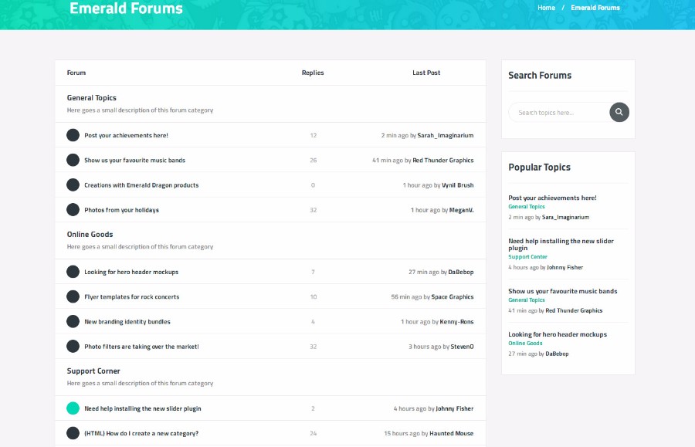Screen dimensions: 695x447
Task: Click green status dot beside slider plugin topic
Action: tap(73, 408)
